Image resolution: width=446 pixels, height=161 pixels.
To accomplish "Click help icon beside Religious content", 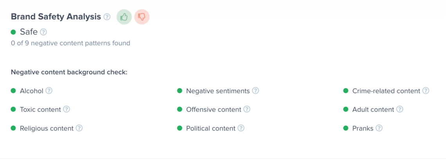I will click(79, 128).
